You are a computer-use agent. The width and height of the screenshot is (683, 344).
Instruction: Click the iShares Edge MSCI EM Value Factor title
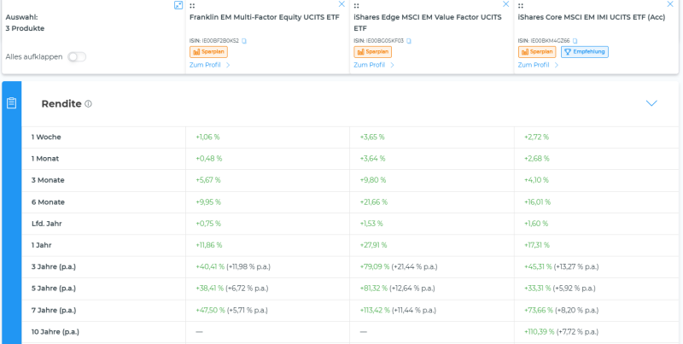tap(428, 23)
